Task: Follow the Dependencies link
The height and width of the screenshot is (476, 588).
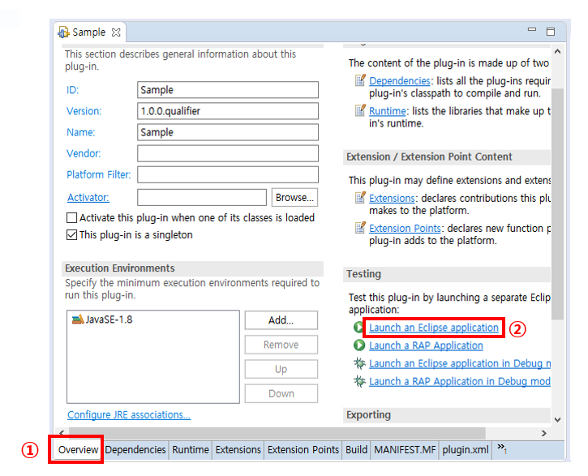Action: click(x=399, y=80)
